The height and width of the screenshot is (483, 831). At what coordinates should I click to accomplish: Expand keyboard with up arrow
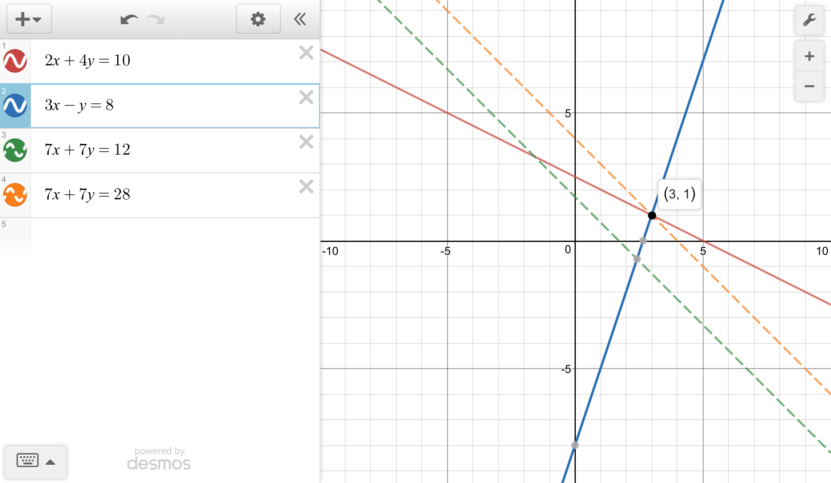50,462
